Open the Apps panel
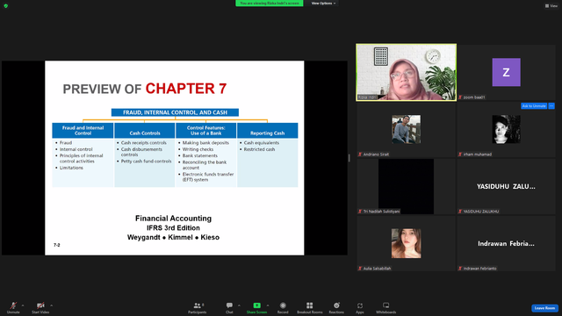 360,307
